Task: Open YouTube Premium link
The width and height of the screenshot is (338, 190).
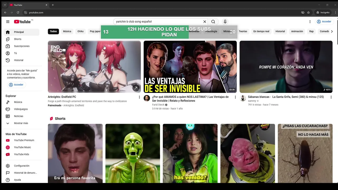Action: 21,140
